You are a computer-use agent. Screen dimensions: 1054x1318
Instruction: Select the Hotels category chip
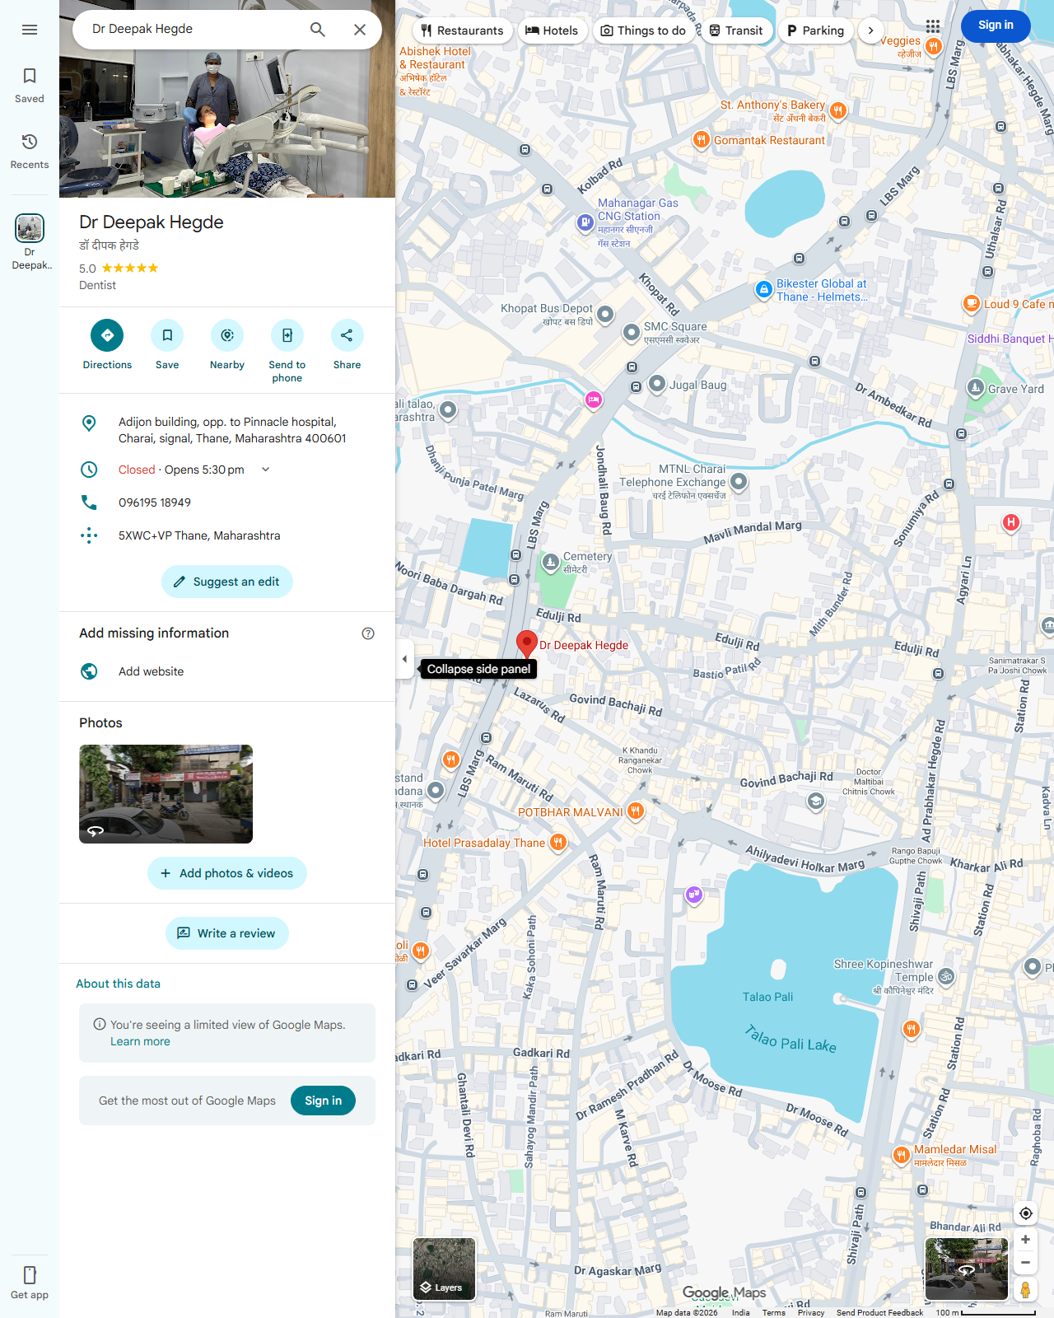[x=552, y=30]
